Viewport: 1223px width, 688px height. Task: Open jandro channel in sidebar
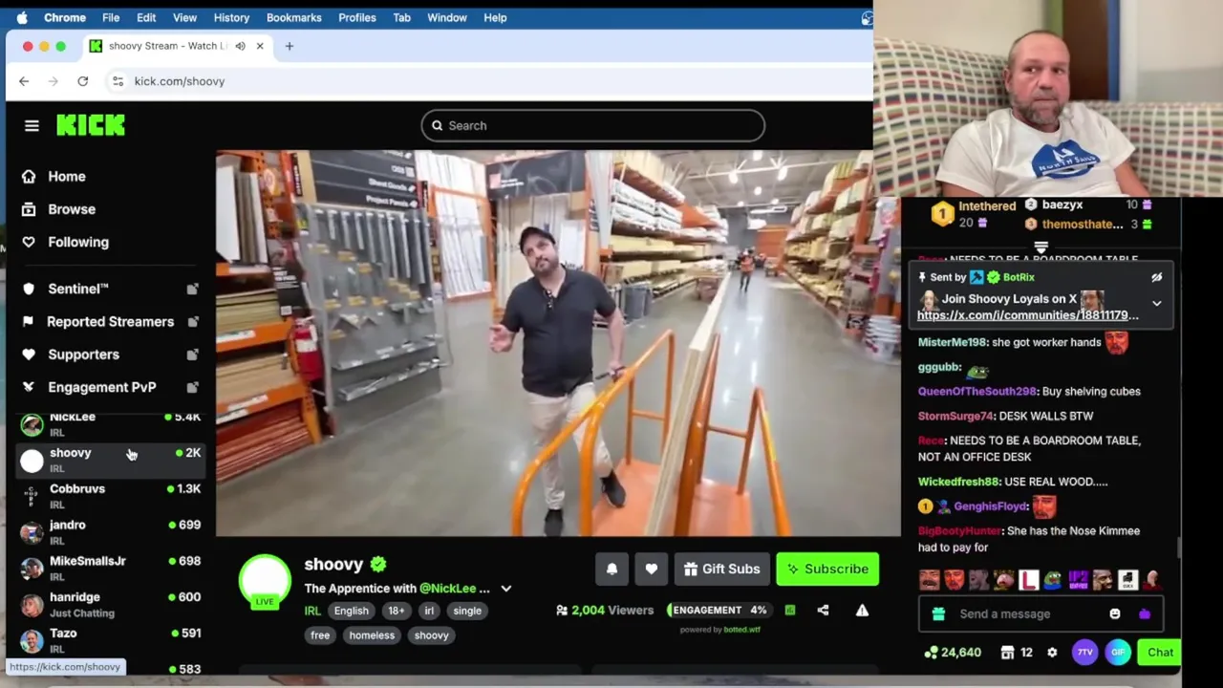(x=110, y=532)
